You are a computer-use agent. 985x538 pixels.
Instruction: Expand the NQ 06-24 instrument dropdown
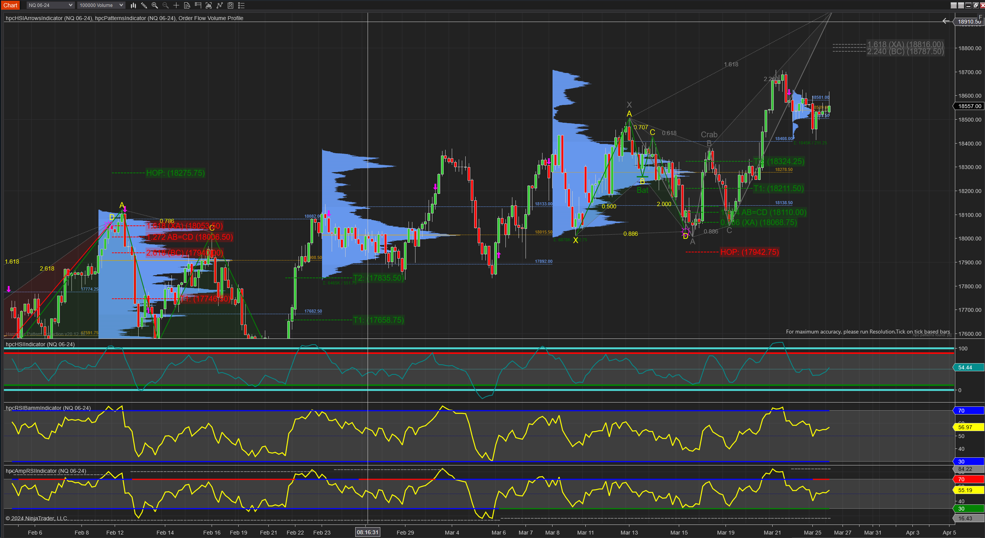[x=50, y=5]
